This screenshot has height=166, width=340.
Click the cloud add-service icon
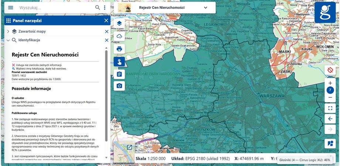[x=119, y=36]
